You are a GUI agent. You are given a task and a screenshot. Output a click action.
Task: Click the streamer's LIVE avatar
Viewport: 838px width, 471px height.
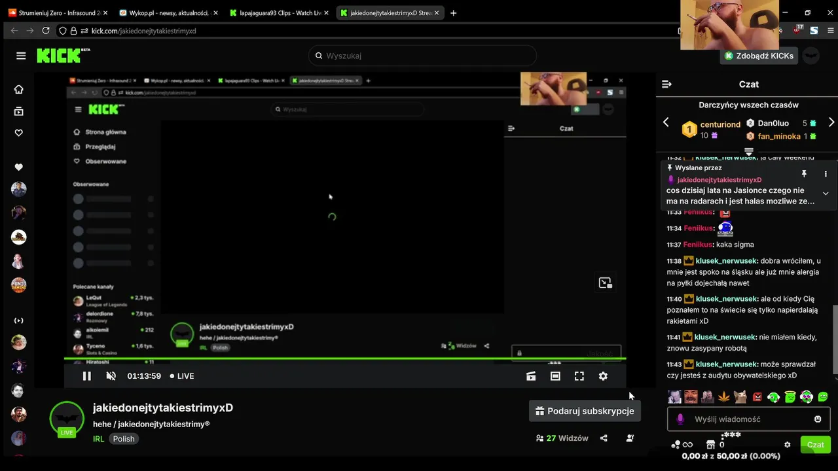(x=67, y=419)
